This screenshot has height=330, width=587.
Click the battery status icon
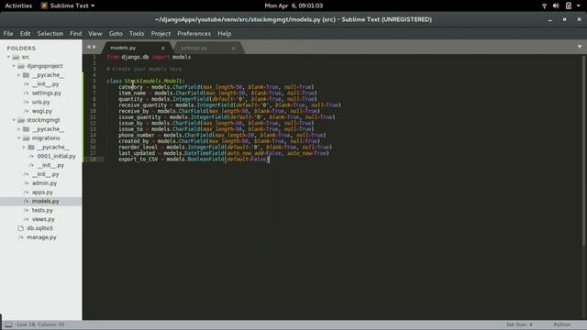tap(569, 5)
